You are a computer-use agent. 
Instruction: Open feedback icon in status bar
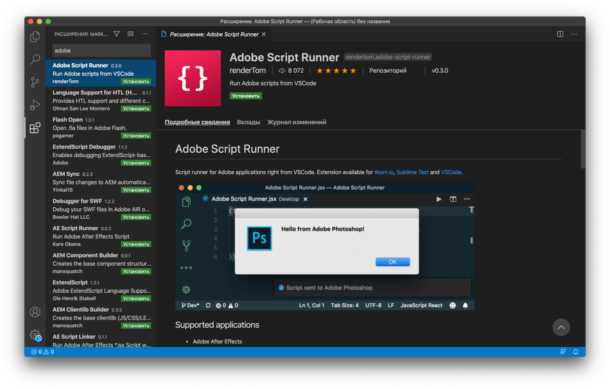point(562,352)
